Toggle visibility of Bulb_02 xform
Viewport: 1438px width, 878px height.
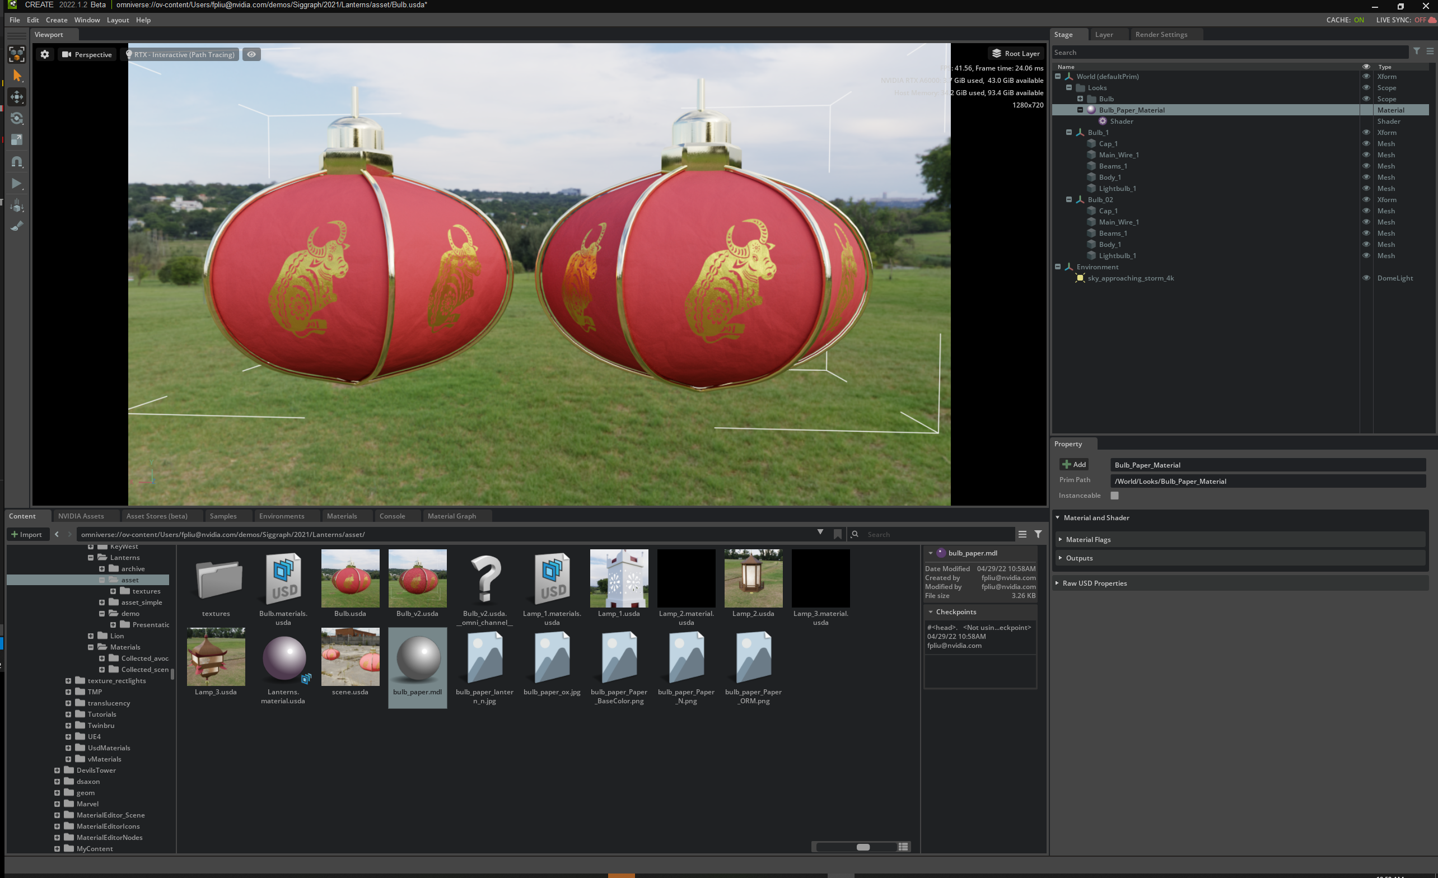pyautogui.click(x=1366, y=200)
